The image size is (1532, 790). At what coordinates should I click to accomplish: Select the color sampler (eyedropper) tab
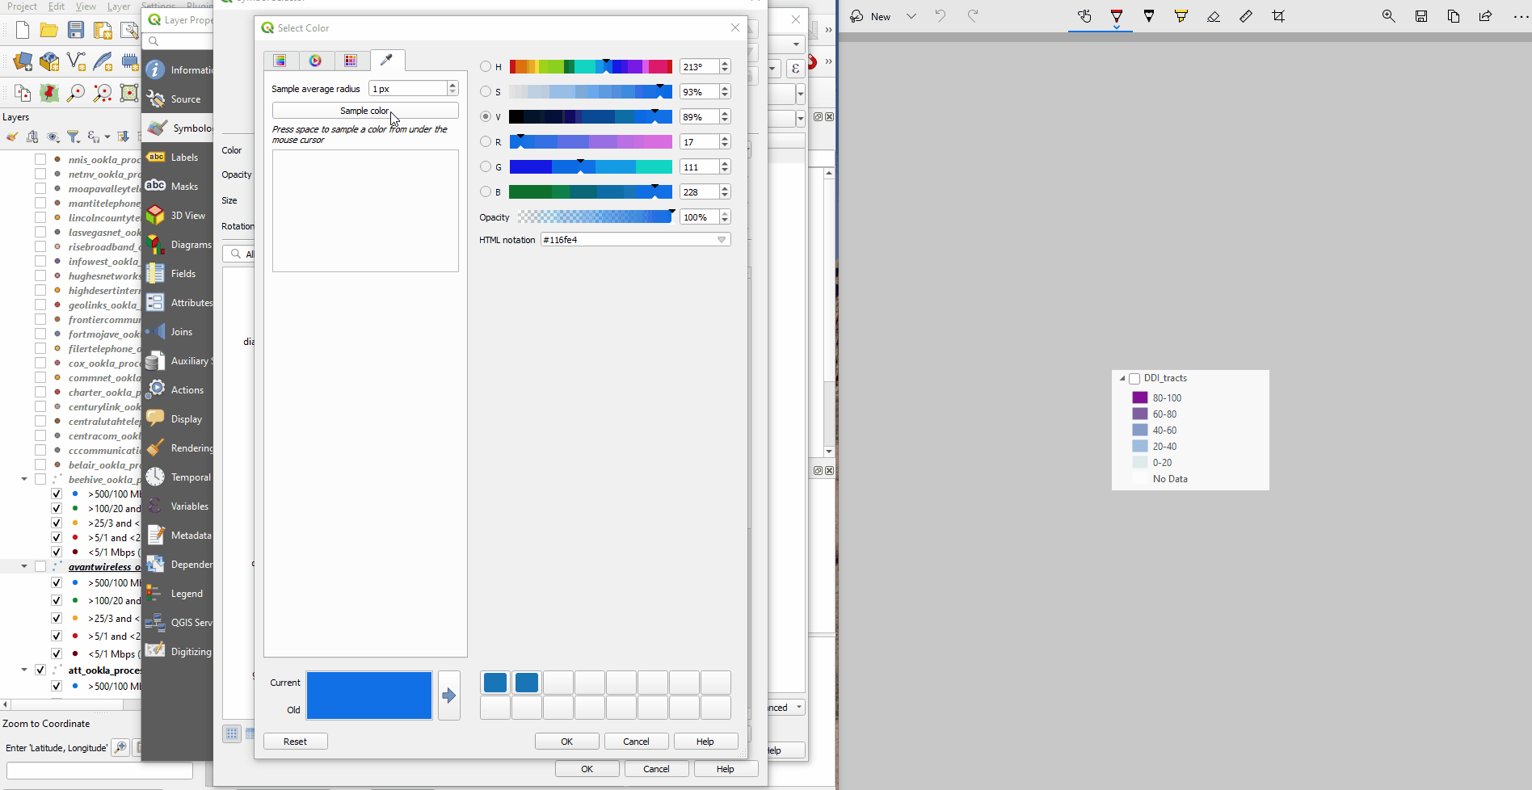387,60
